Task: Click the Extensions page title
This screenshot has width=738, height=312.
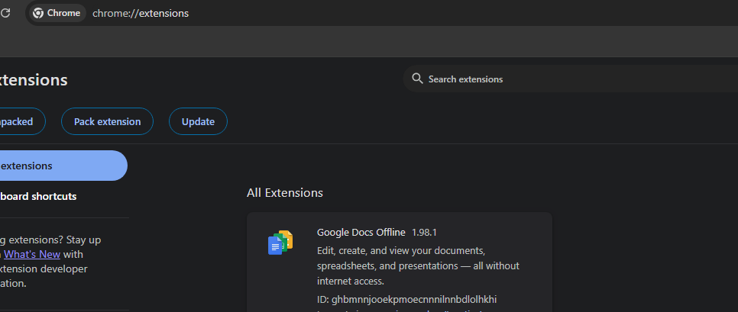Action: tap(33, 80)
